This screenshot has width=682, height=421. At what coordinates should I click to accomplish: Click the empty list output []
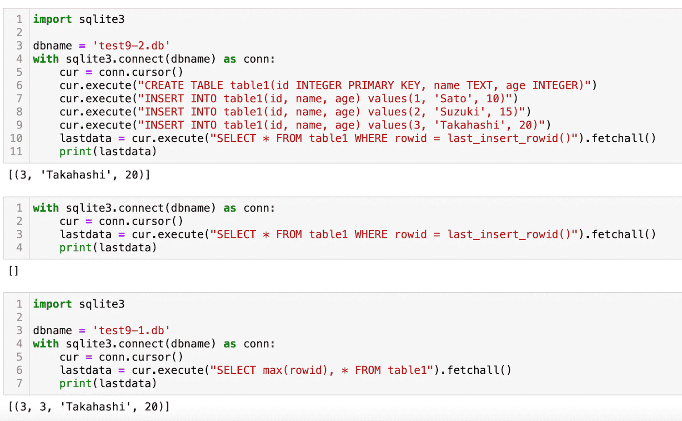coord(14,271)
